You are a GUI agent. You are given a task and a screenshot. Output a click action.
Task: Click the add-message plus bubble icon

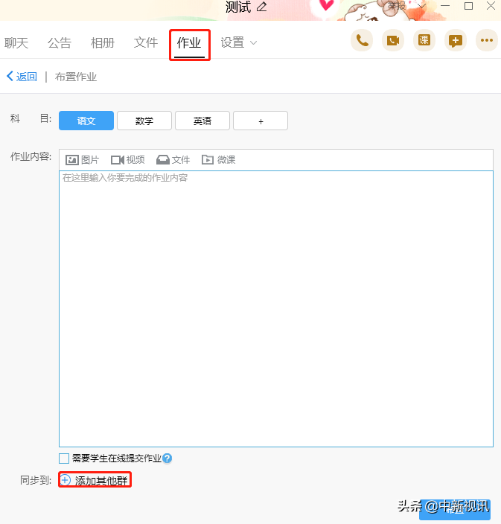click(455, 40)
